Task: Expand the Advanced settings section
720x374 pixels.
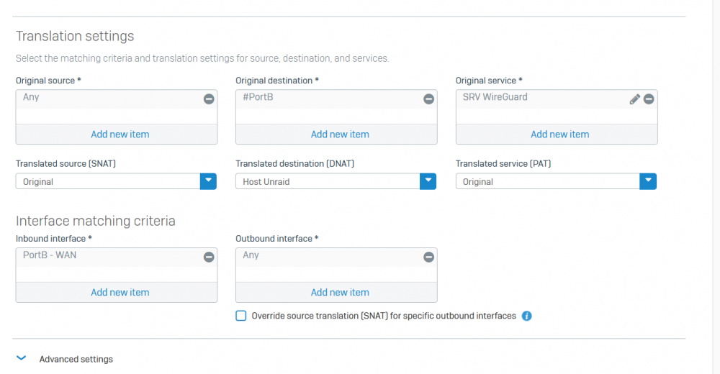Action: click(x=22, y=358)
